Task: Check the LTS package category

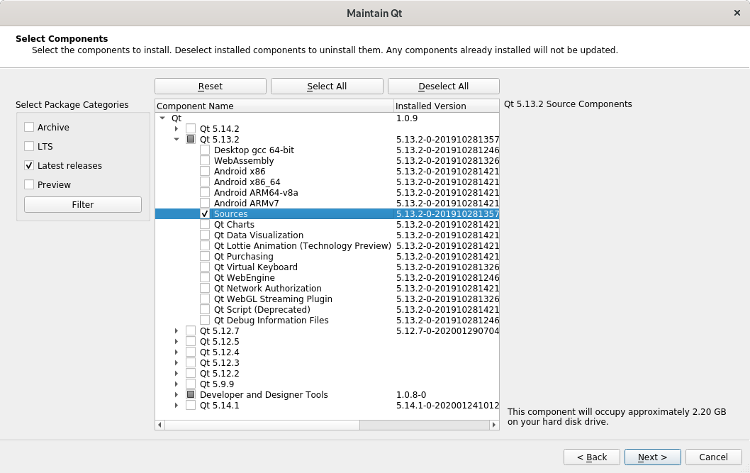Action: tap(28, 147)
